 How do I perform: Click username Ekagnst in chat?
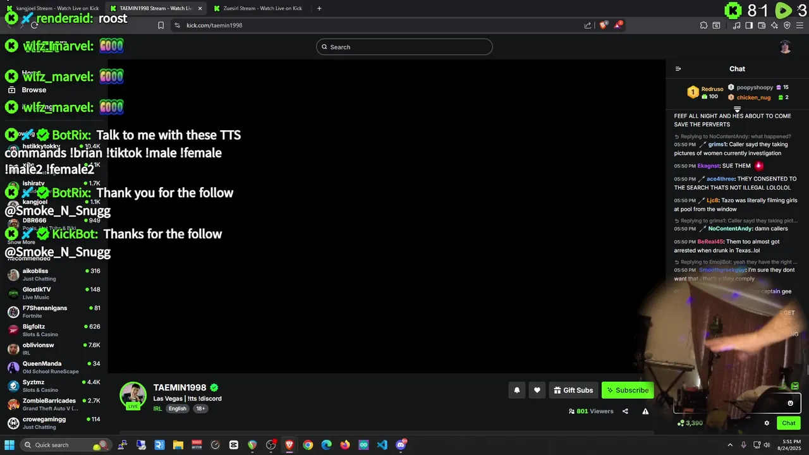tap(709, 166)
